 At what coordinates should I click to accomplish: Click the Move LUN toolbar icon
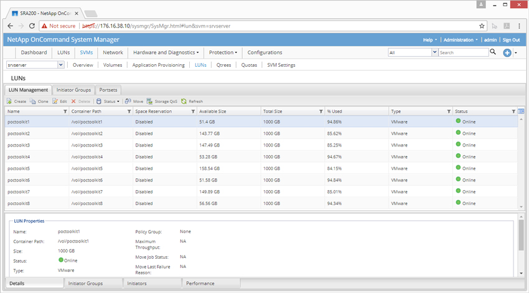(128, 101)
